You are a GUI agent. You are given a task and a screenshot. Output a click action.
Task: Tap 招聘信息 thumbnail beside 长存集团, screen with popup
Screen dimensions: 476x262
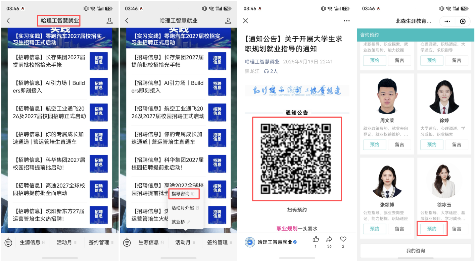(217, 61)
